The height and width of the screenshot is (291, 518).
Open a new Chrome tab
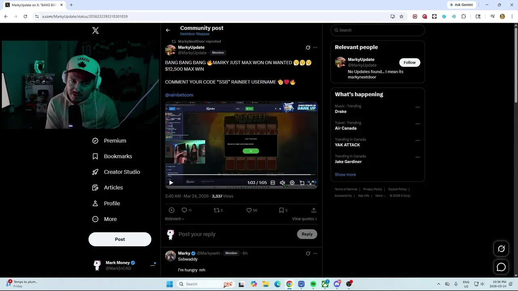pyautogui.click(x=71, y=5)
